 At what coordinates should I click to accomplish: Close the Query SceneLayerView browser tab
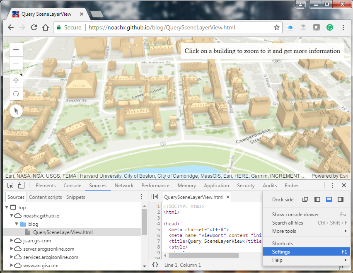point(82,14)
